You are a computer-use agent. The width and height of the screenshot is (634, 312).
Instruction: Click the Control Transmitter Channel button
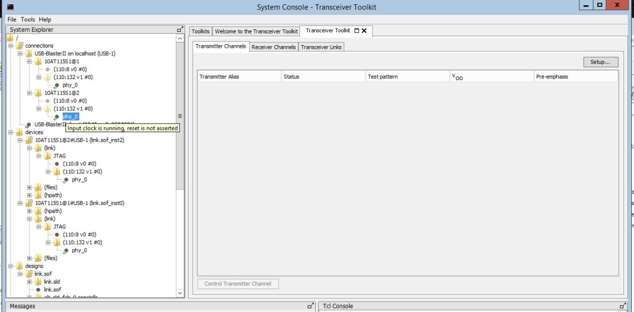click(x=238, y=284)
